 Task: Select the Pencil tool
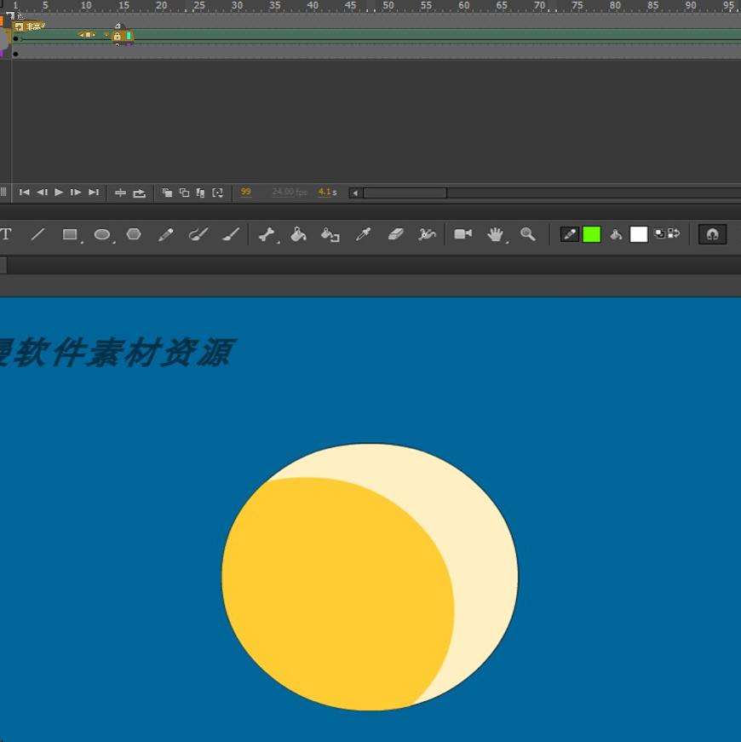coord(165,234)
